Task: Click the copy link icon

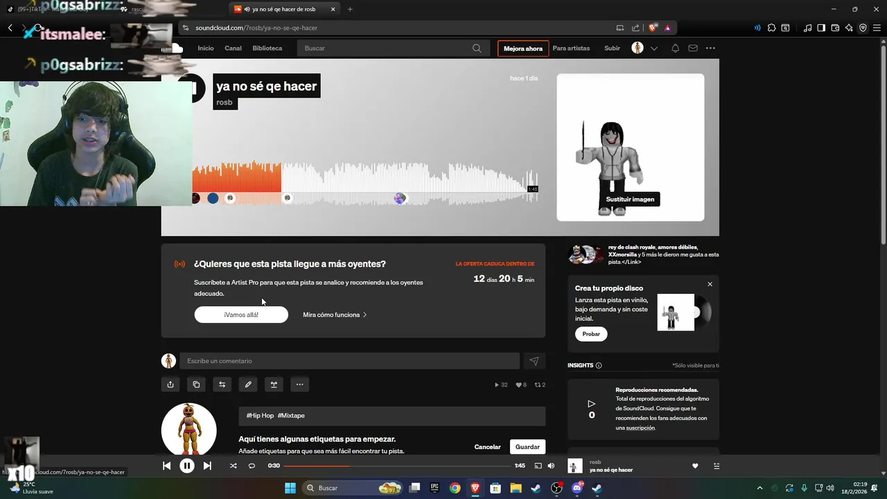Action: coord(196,384)
